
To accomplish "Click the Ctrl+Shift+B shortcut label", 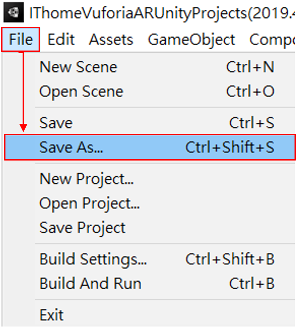I will (x=230, y=259).
